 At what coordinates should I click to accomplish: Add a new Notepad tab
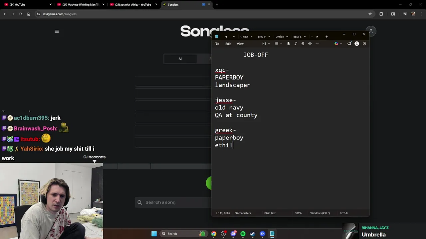[x=326, y=37]
